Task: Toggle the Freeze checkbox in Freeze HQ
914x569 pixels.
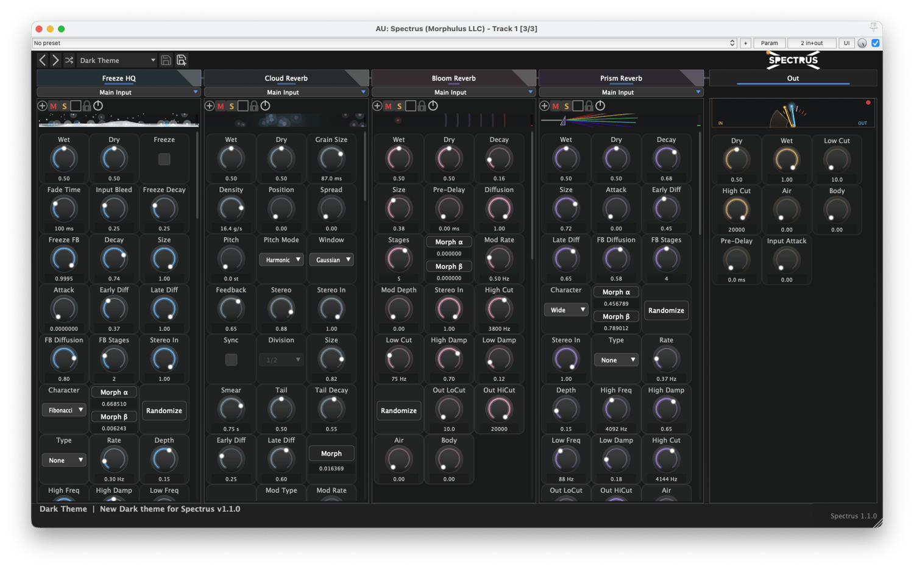Action: 165,159
